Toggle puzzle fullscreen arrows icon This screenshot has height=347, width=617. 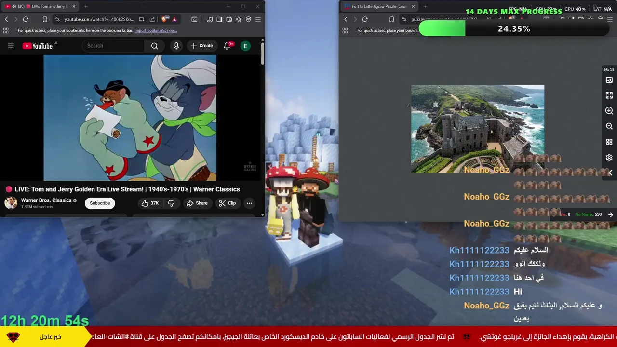[x=609, y=95]
